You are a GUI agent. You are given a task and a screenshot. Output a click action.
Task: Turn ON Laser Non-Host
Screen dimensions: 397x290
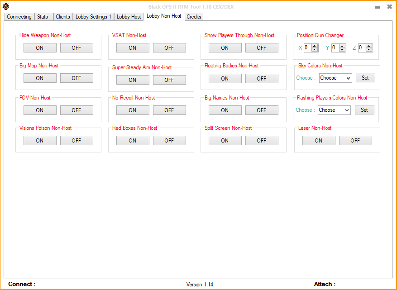point(319,141)
